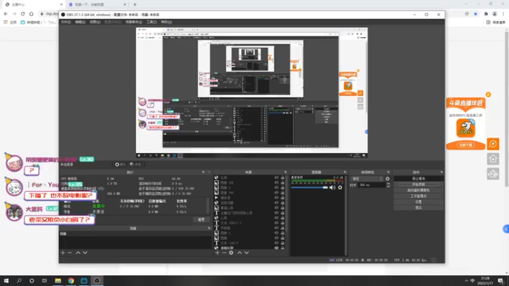
Task: Pop out the scenes dock
Action: click(x=209, y=228)
